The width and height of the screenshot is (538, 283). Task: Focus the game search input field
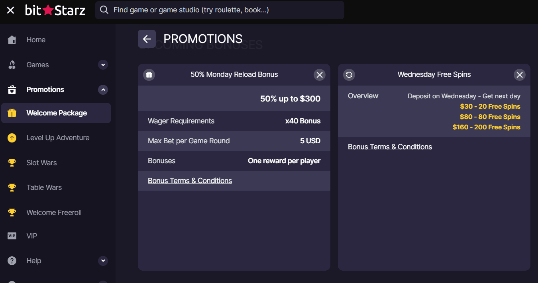click(223, 10)
